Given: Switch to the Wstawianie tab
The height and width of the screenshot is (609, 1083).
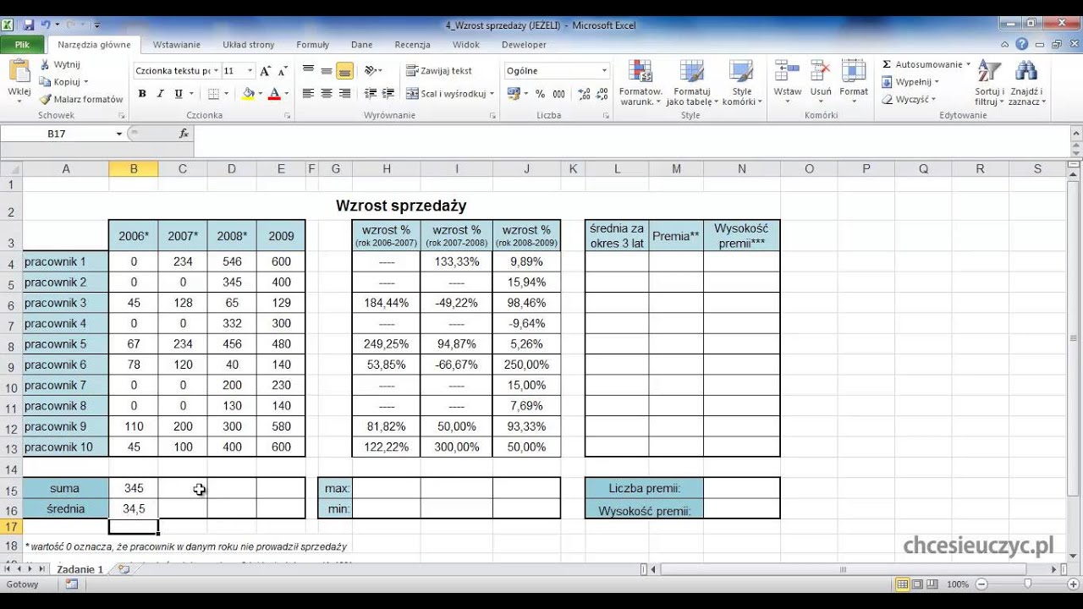Looking at the screenshot, I should click(x=177, y=45).
